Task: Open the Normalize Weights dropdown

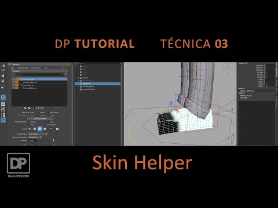Action: (35, 138)
